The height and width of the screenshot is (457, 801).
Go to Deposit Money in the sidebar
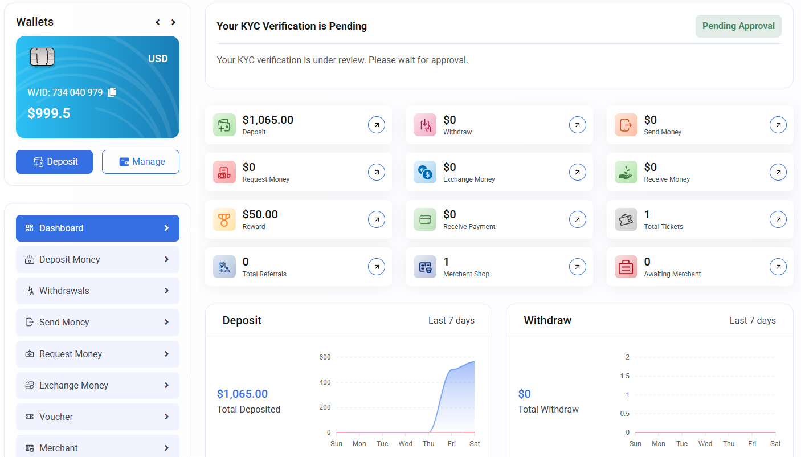[97, 259]
